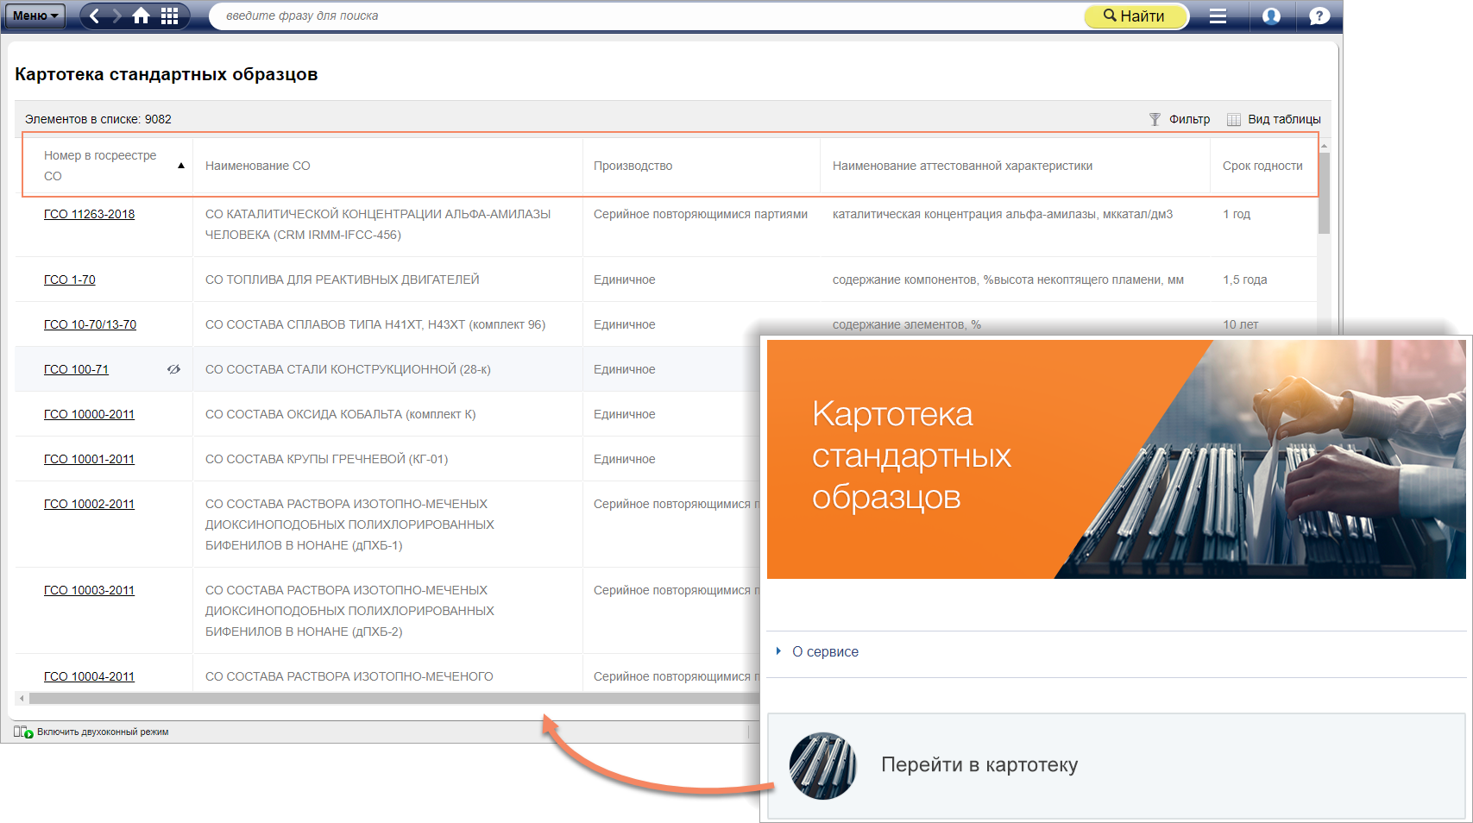Open link ГСО 10003-2011

tap(89, 590)
